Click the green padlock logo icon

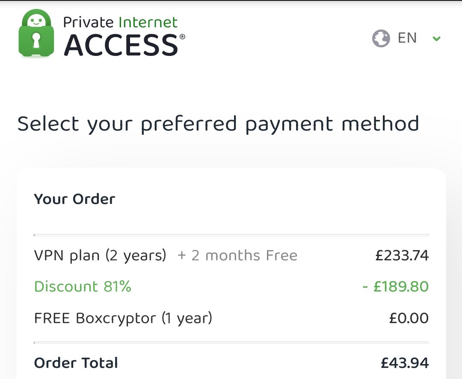coord(36,34)
